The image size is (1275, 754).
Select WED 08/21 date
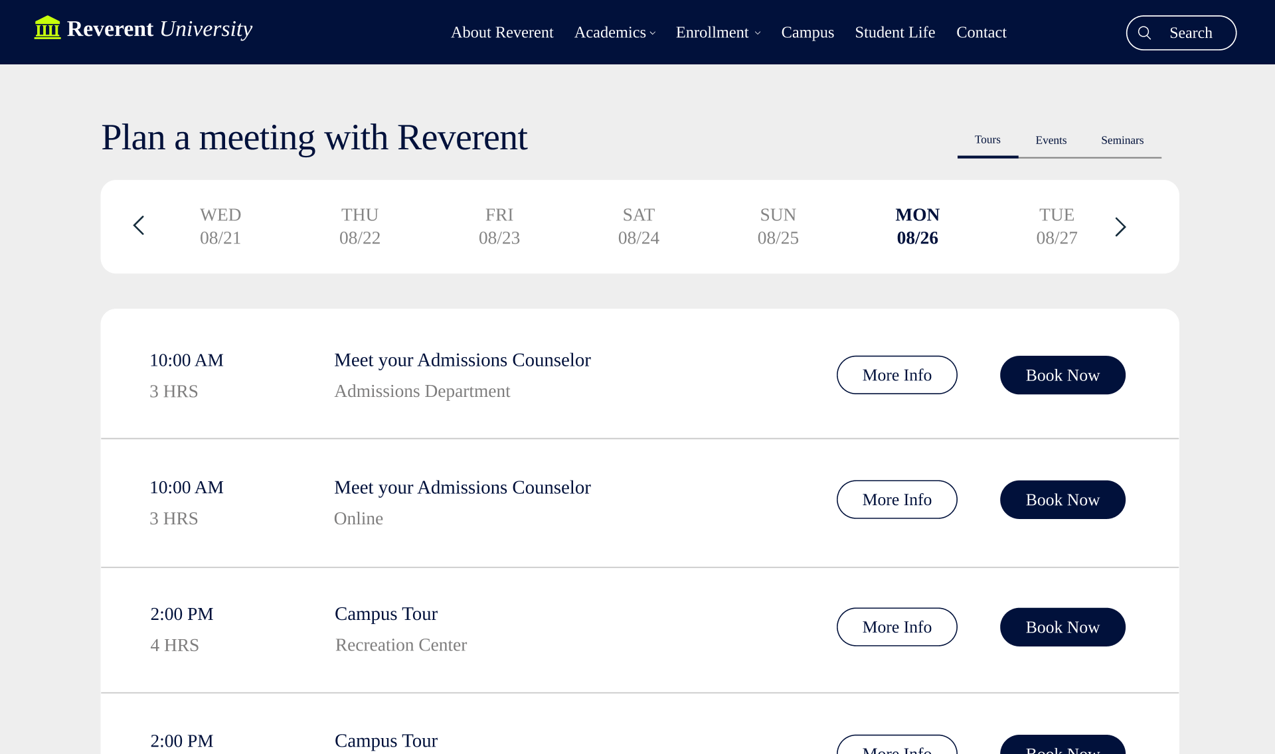coord(220,226)
